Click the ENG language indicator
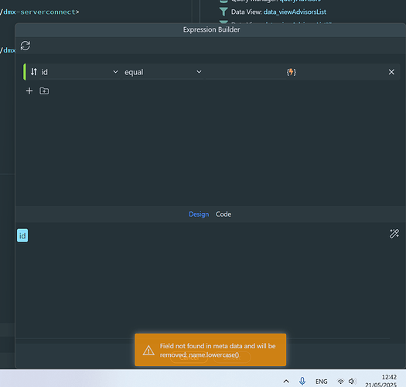 (322, 382)
